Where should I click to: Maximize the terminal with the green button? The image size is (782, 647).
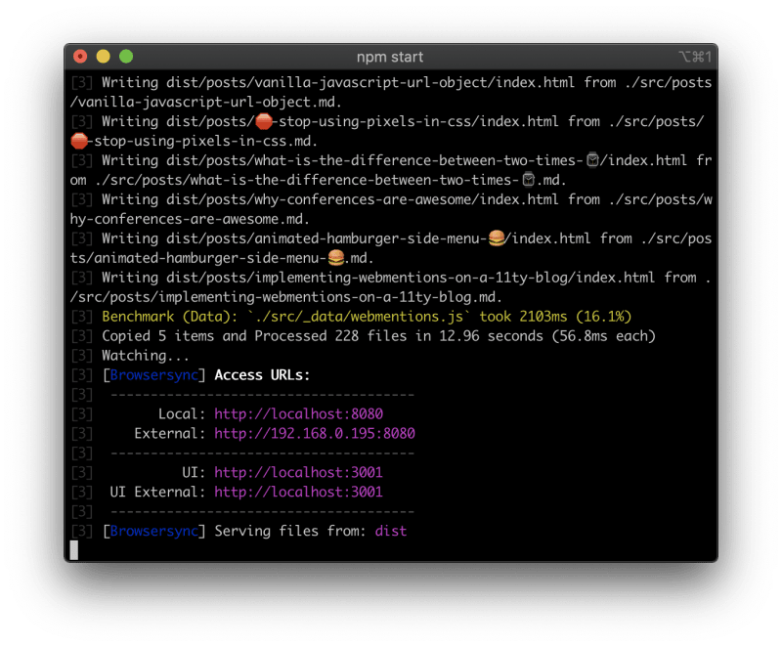126,57
